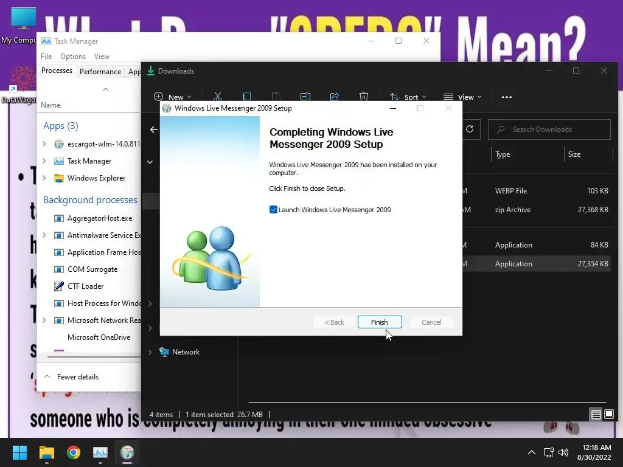The width and height of the screenshot is (623, 467).
Task: Open File menu in Task Manager
Action: [46, 57]
